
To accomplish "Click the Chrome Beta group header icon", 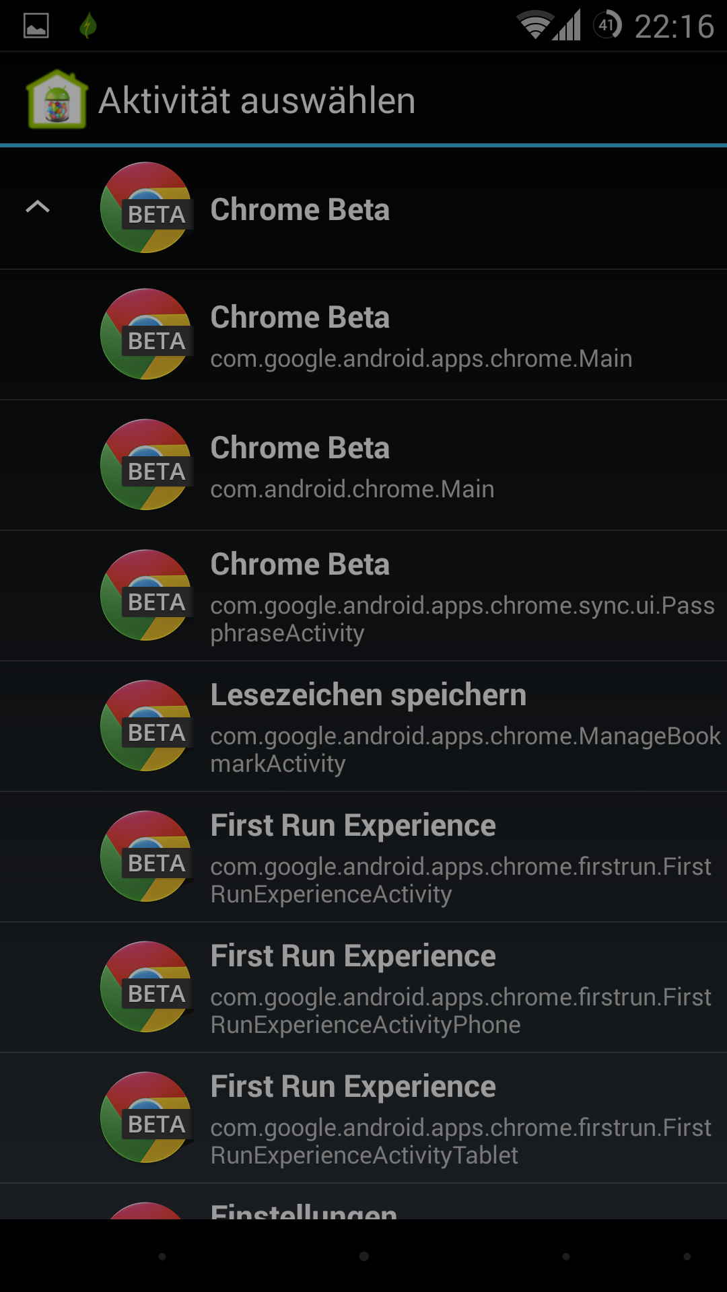I will coord(147,208).
